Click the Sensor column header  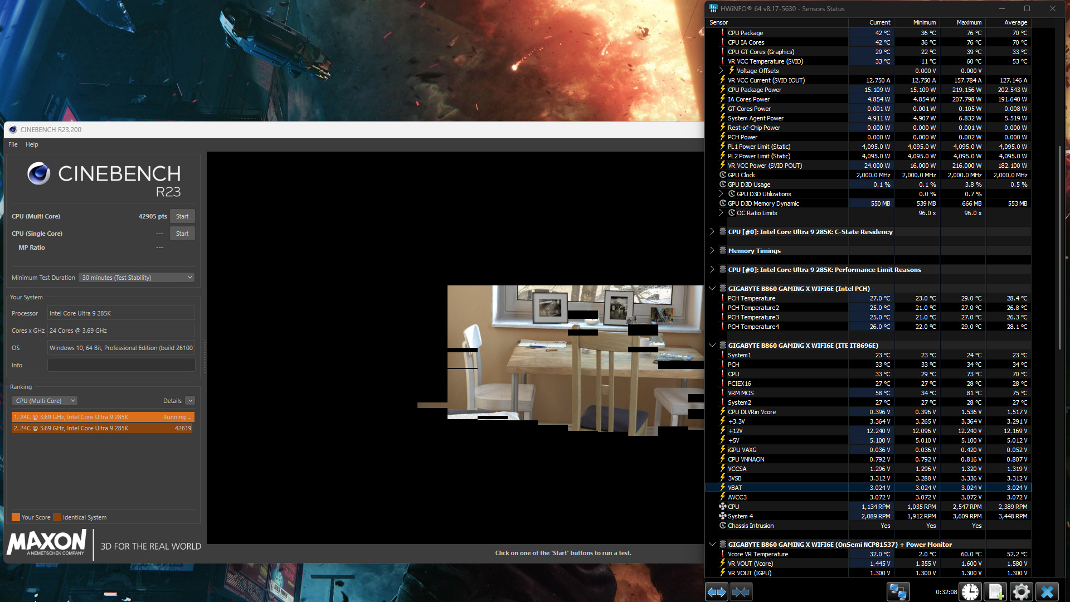pos(777,22)
